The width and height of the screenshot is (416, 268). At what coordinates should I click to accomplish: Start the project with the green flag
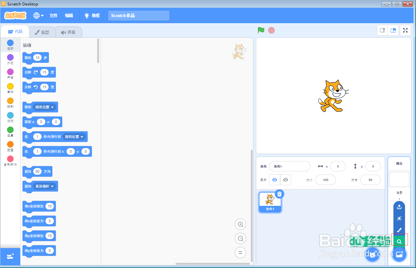(261, 30)
